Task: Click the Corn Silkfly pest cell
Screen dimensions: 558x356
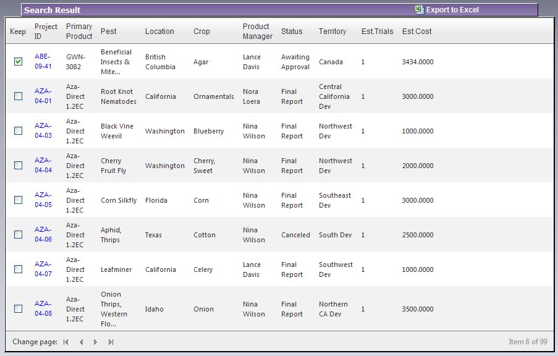Action: (119, 200)
